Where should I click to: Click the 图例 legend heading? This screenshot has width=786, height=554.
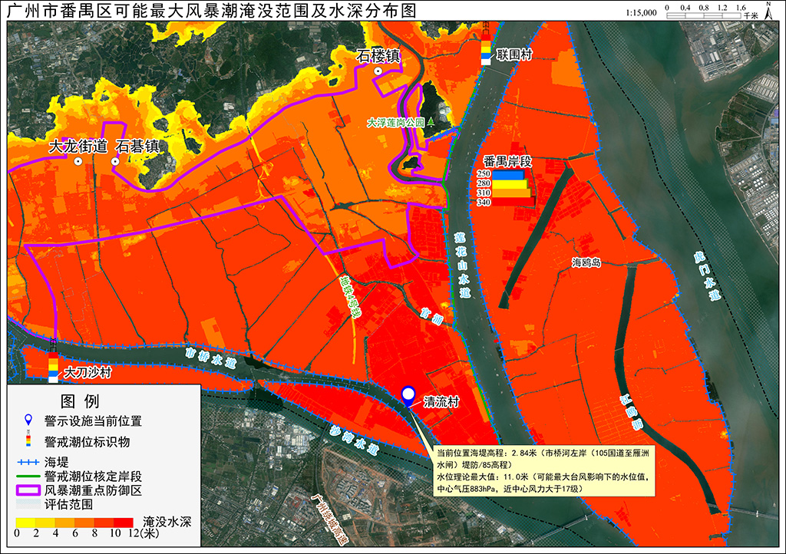pyautogui.click(x=80, y=401)
